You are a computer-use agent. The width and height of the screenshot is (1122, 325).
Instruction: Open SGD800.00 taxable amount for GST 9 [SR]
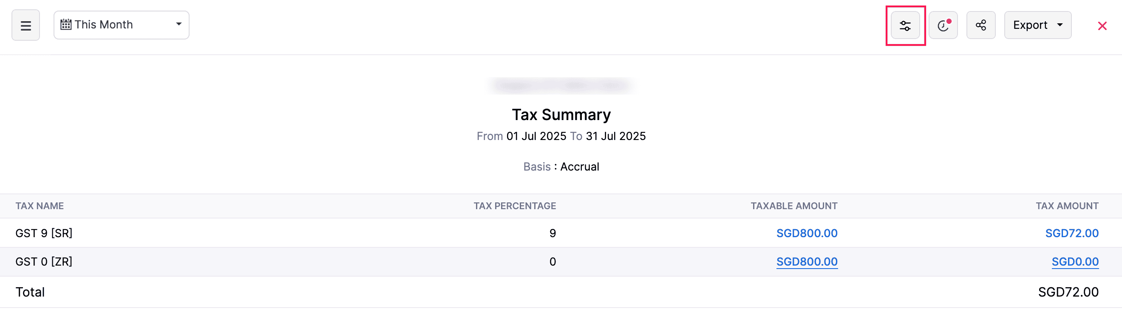pyautogui.click(x=807, y=233)
